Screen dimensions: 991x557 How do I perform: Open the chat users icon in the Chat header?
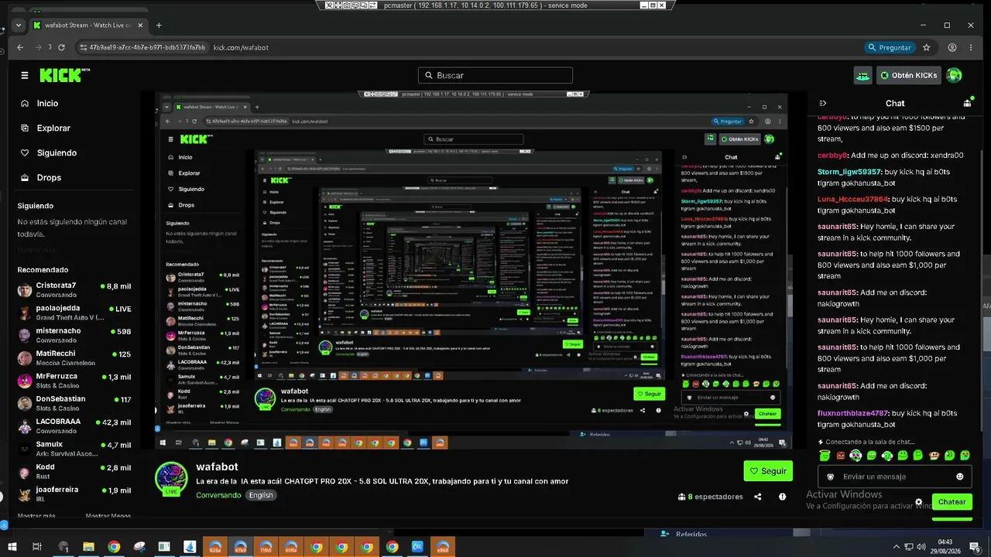pos(967,103)
